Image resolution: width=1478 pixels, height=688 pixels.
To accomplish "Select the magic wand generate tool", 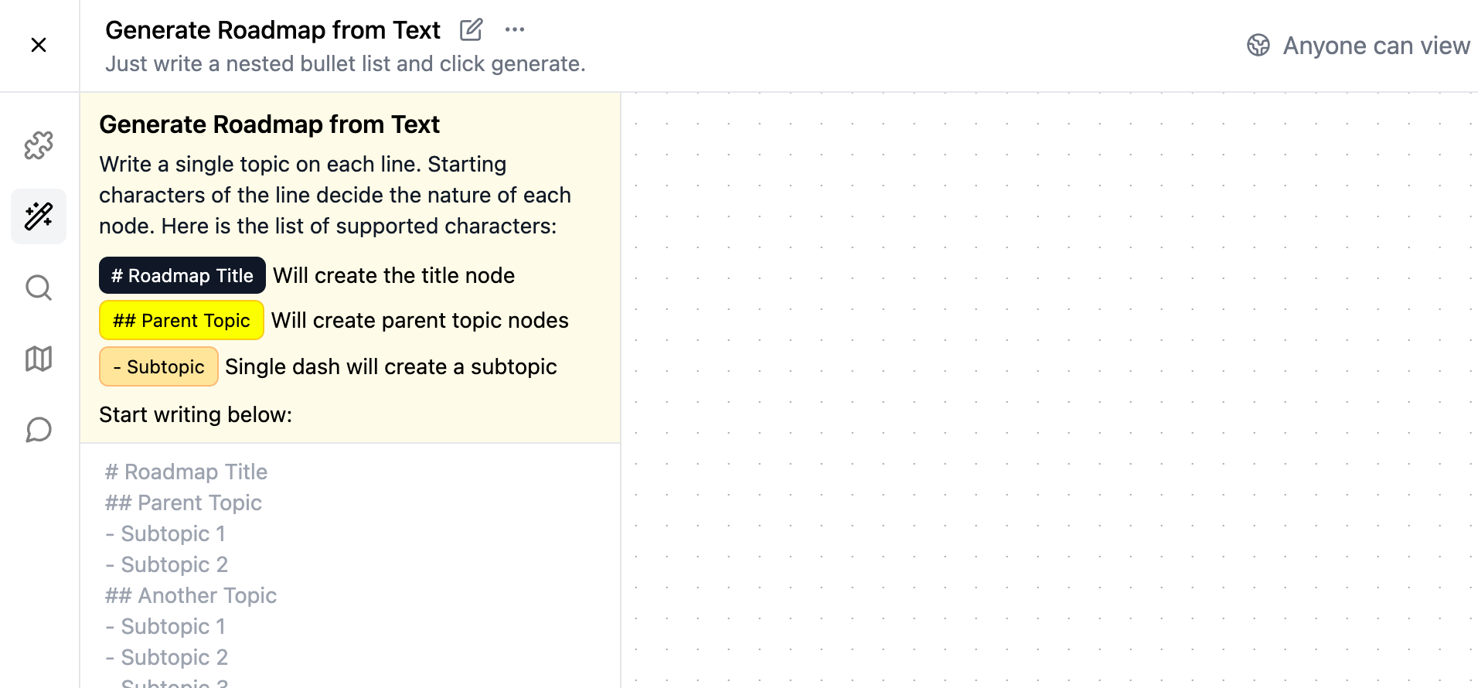I will pyautogui.click(x=39, y=216).
